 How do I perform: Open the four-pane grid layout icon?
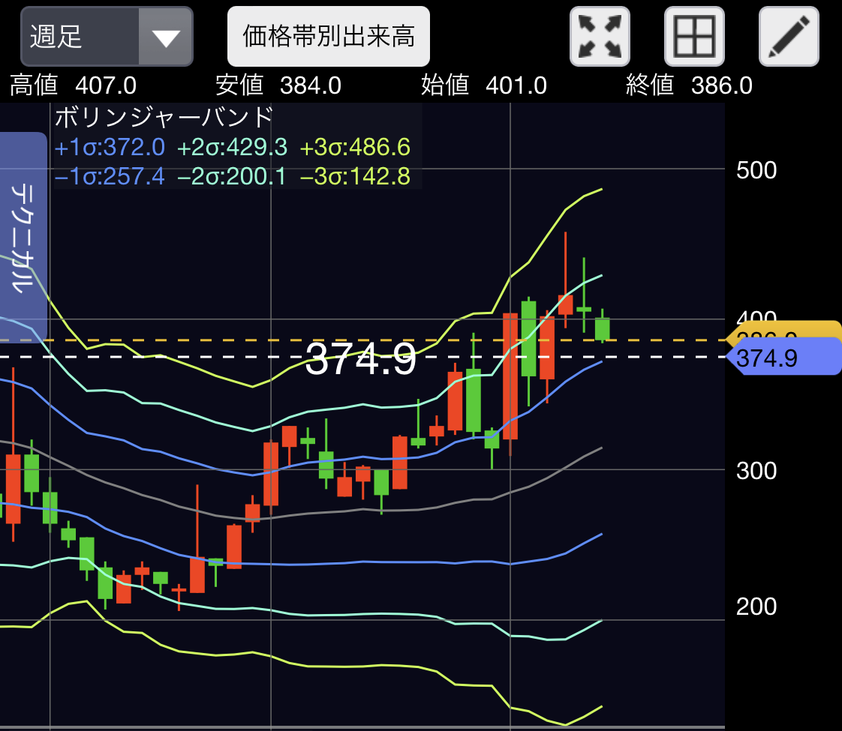point(694,37)
